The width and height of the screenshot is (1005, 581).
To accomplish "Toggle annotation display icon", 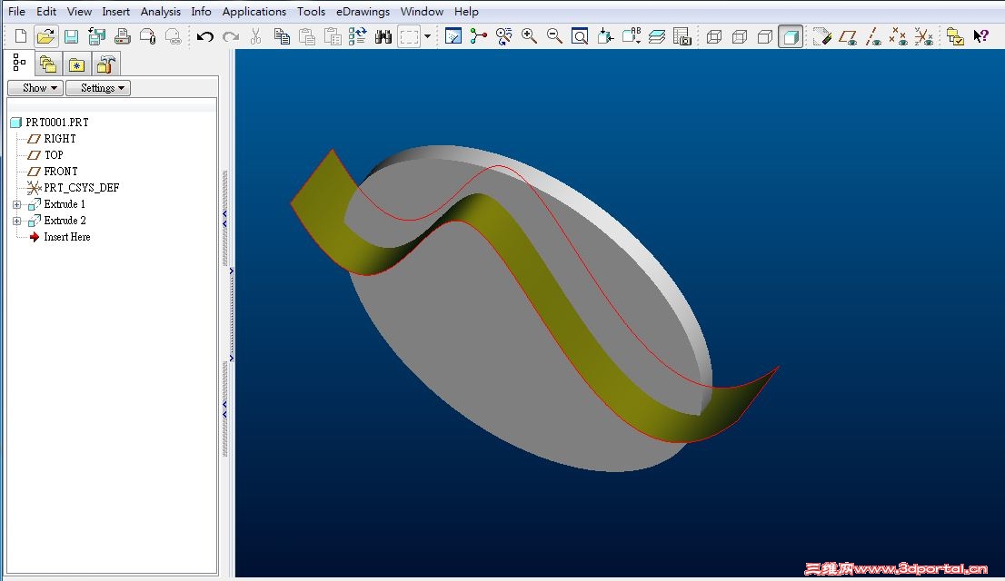I will tap(822, 36).
